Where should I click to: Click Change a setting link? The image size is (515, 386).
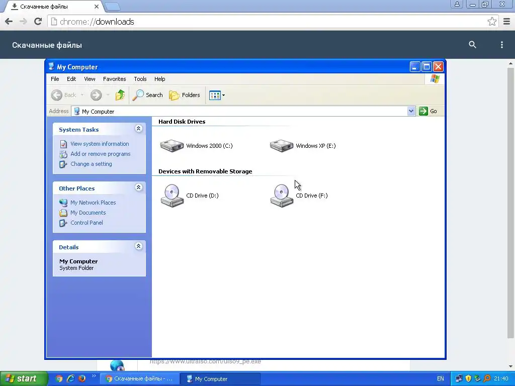tap(91, 164)
